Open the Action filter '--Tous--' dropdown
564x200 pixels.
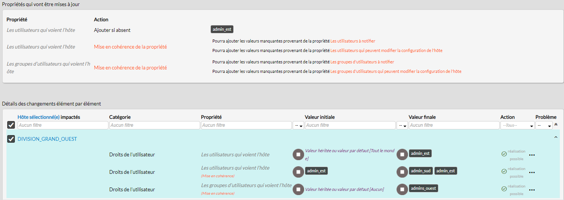click(x=517, y=125)
